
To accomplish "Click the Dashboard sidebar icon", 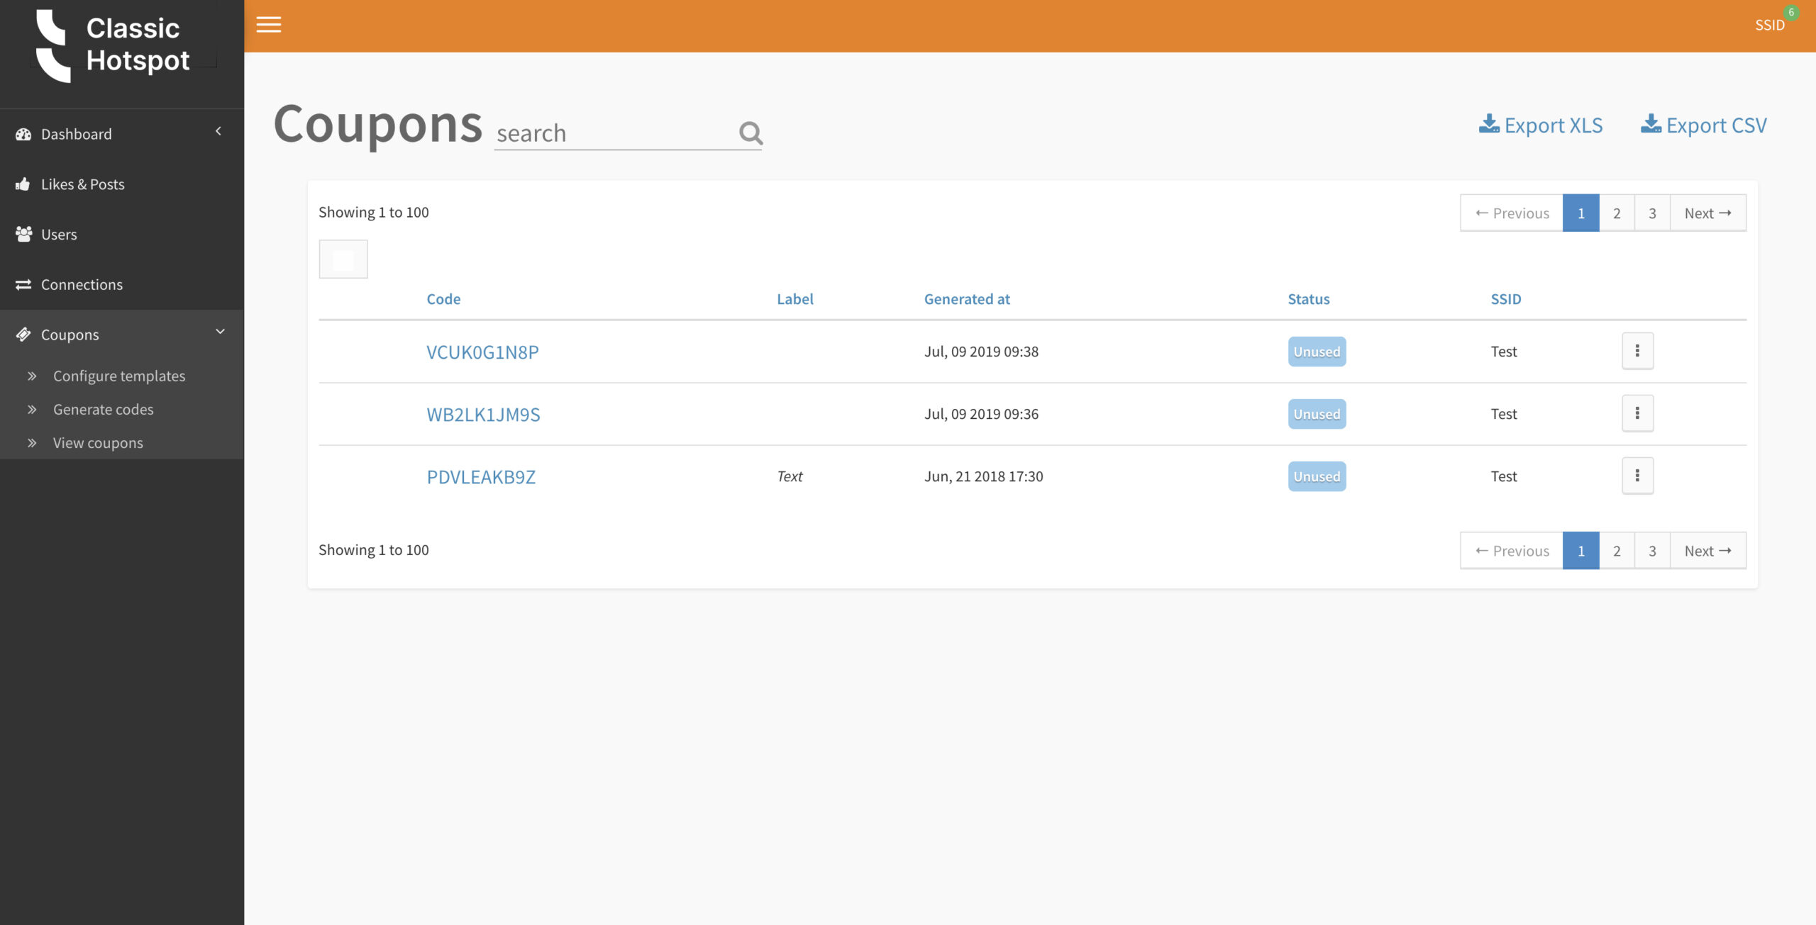I will [23, 133].
